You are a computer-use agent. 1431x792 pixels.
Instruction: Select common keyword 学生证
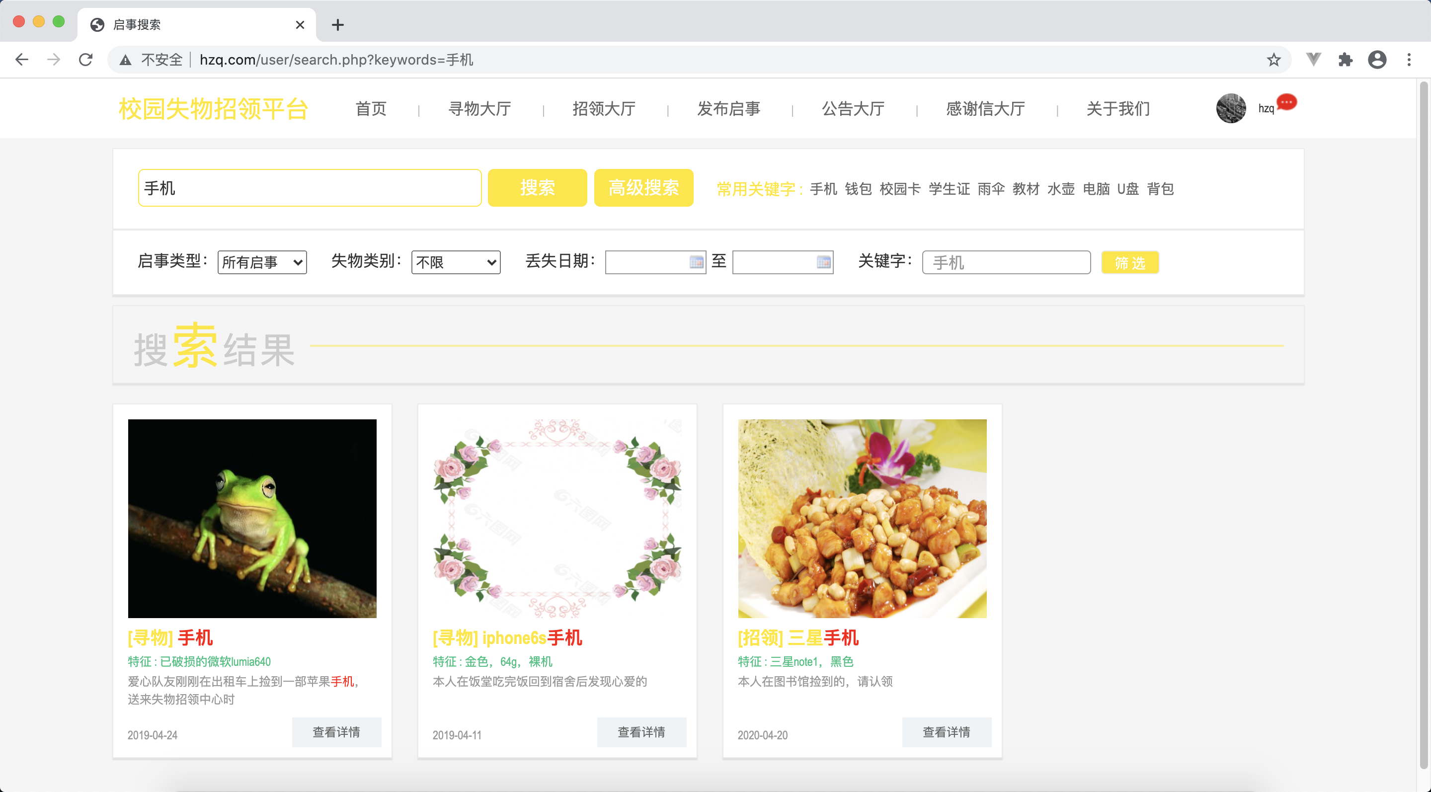click(949, 189)
